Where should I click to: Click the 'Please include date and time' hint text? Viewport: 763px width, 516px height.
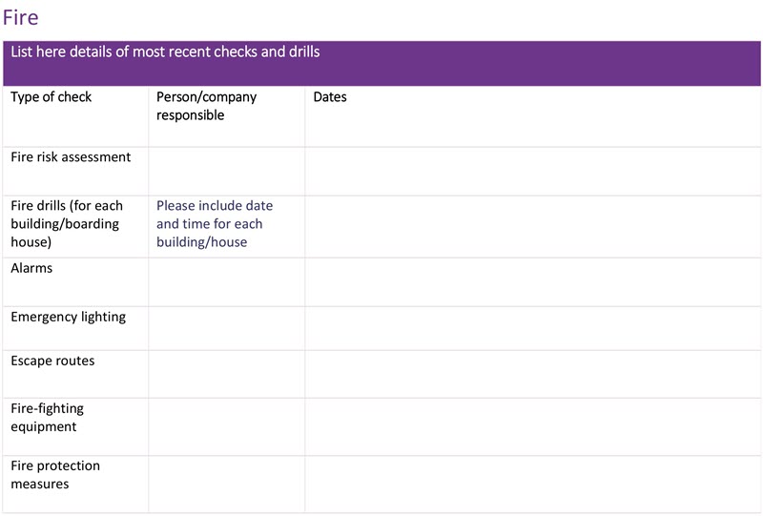[215, 224]
